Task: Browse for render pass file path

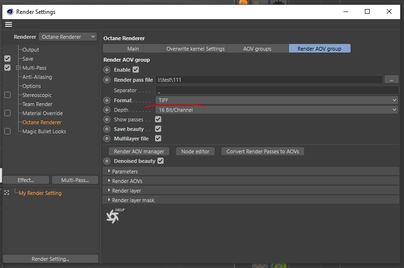Action: [392, 80]
